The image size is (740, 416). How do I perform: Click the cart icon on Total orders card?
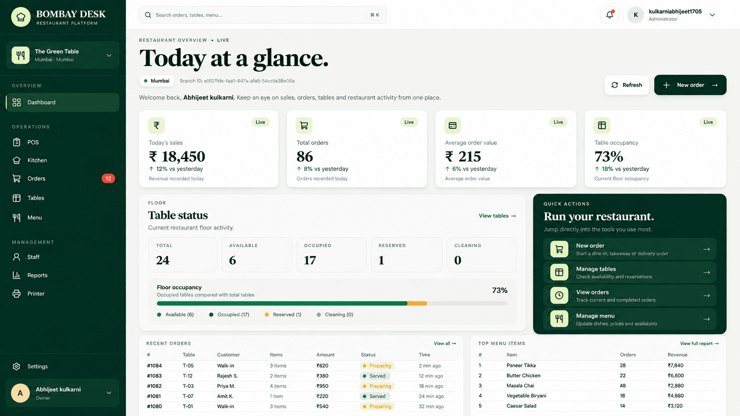(x=304, y=126)
